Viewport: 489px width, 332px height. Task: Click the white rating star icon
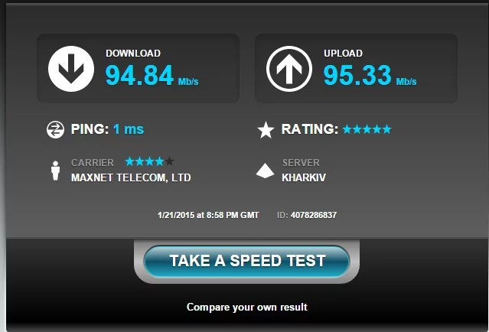click(x=266, y=130)
